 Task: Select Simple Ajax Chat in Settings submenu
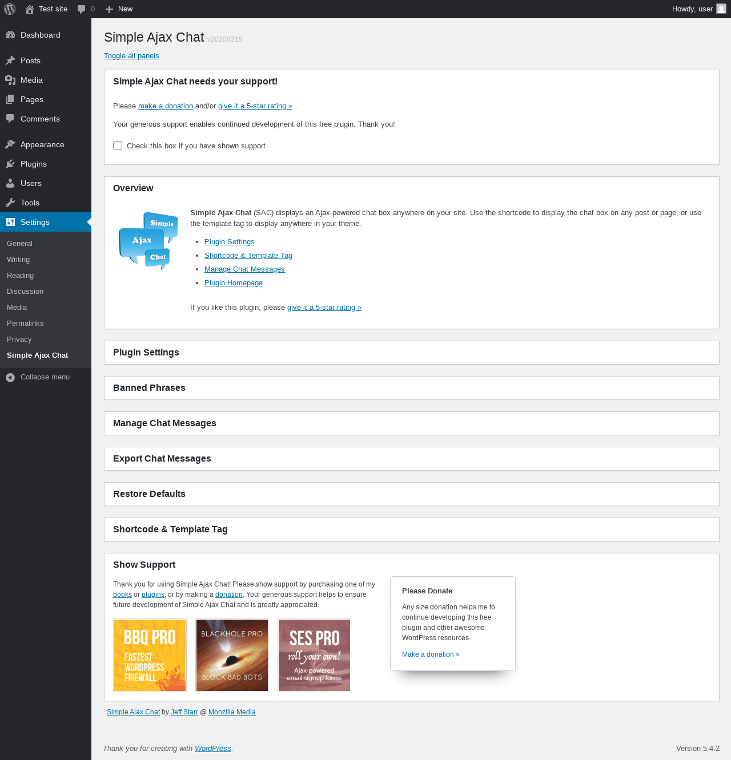(x=37, y=355)
